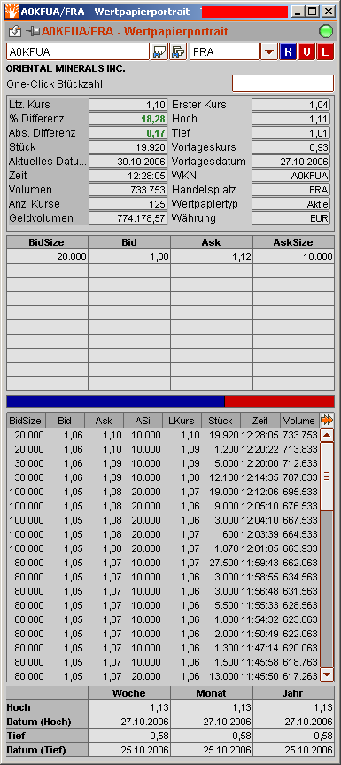Click the trade row at 11:45:50

coord(163,675)
